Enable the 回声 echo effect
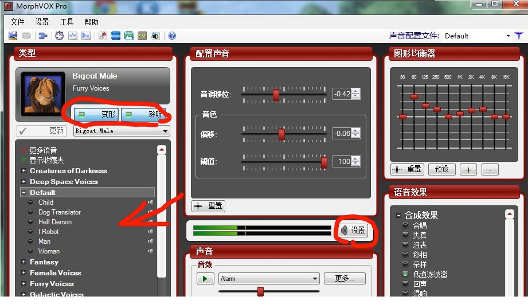Viewport: 528px width, 308px height. tap(405, 284)
